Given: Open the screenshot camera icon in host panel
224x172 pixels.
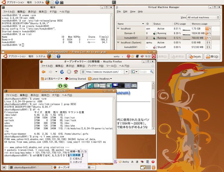Looking at the screenshot, I should click(62, 2).
